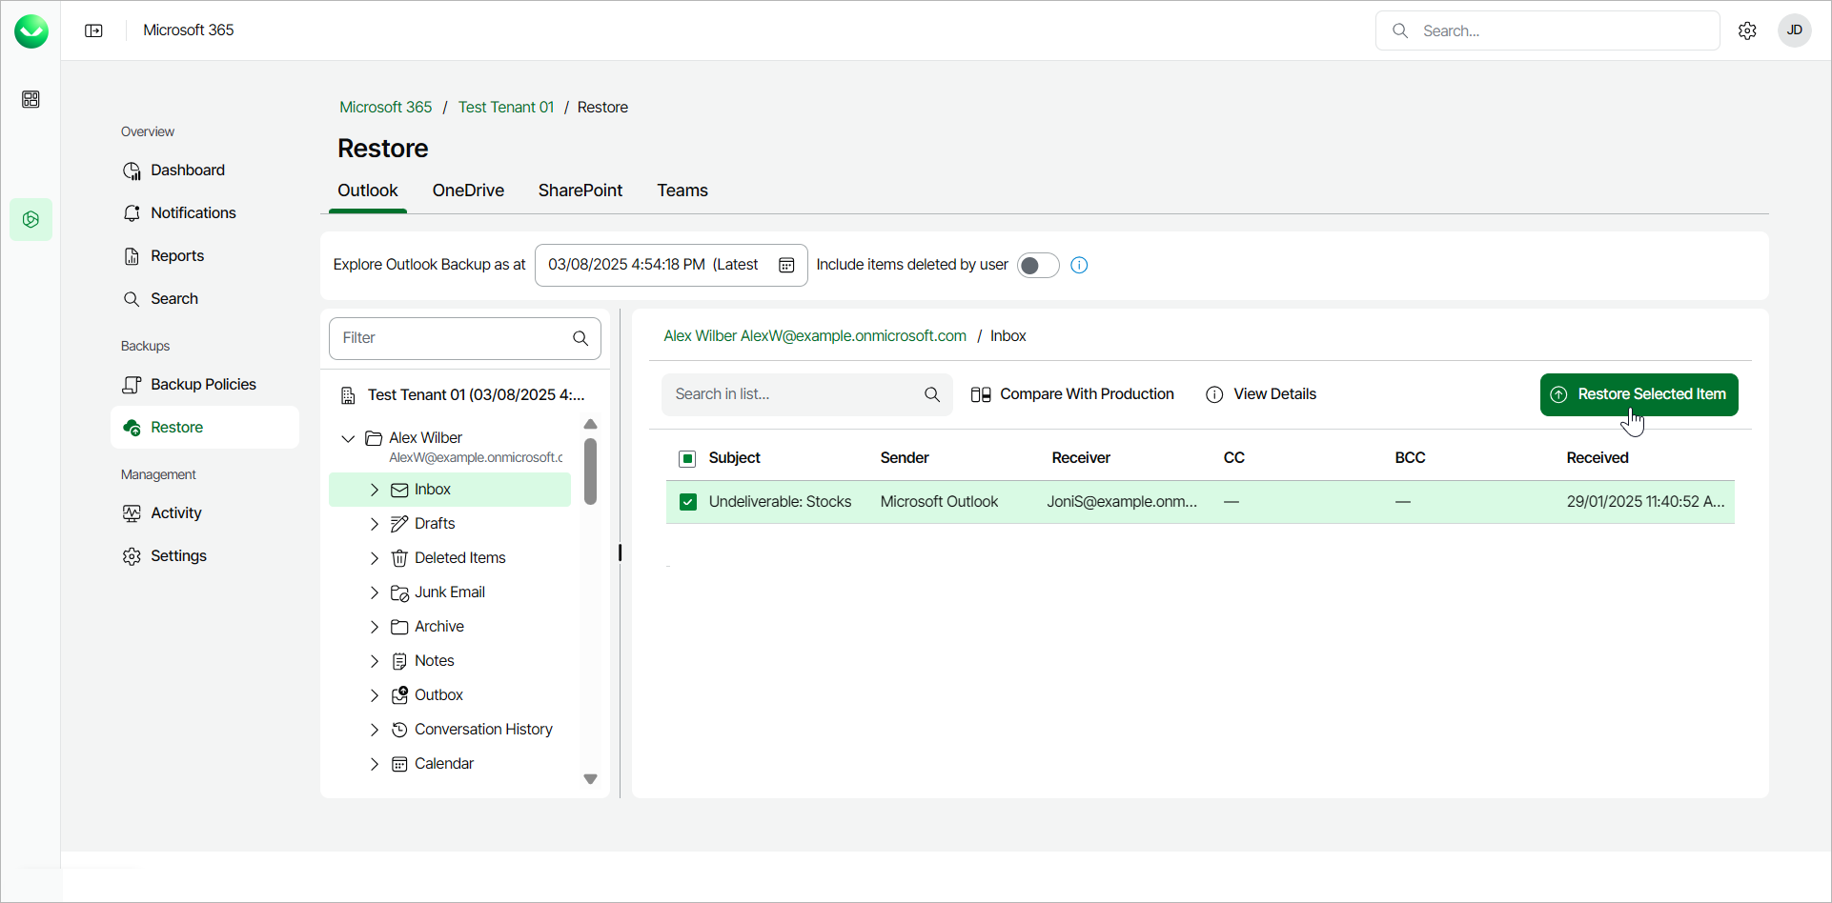Click the folder tree scrollbar thumb

(590, 472)
